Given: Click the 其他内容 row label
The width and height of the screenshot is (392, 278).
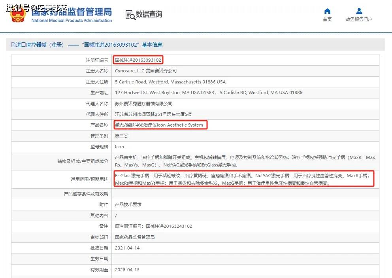Looking at the screenshot, I should (x=99, y=216).
